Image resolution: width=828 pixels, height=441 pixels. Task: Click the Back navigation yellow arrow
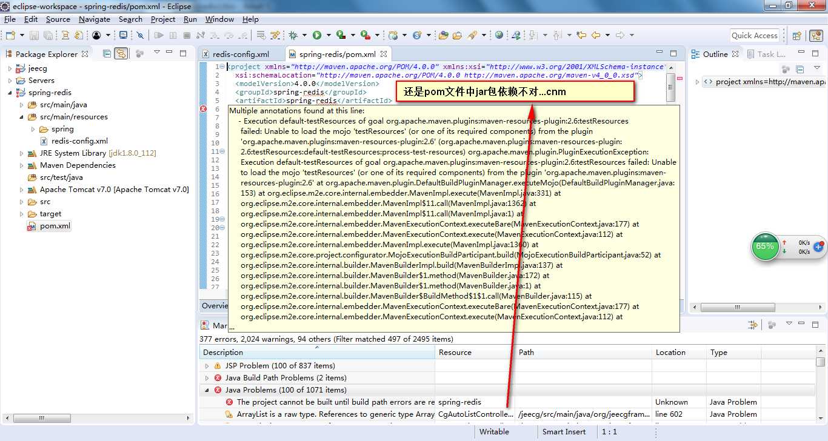tap(596, 35)
